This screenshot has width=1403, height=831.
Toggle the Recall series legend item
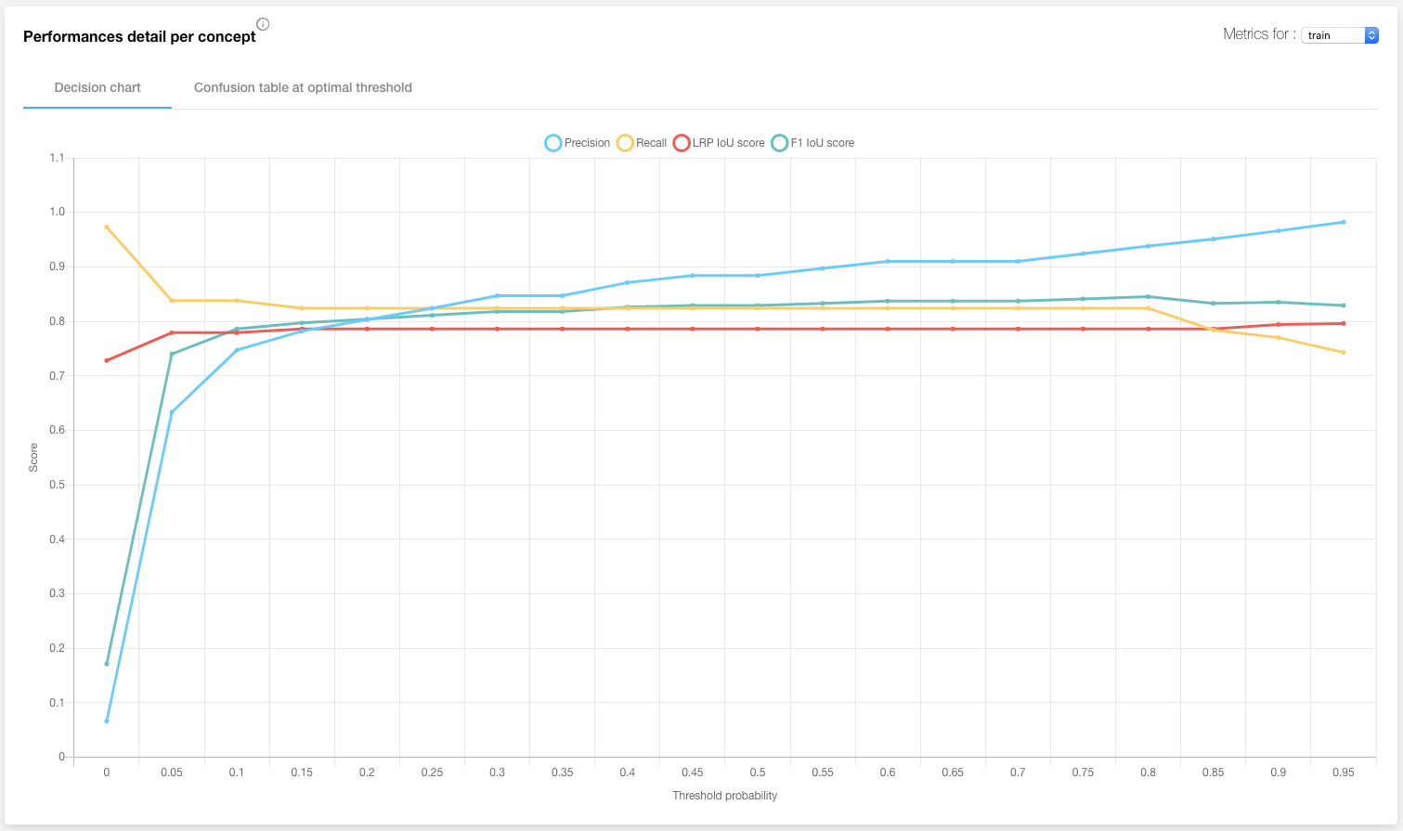point(642,143)
